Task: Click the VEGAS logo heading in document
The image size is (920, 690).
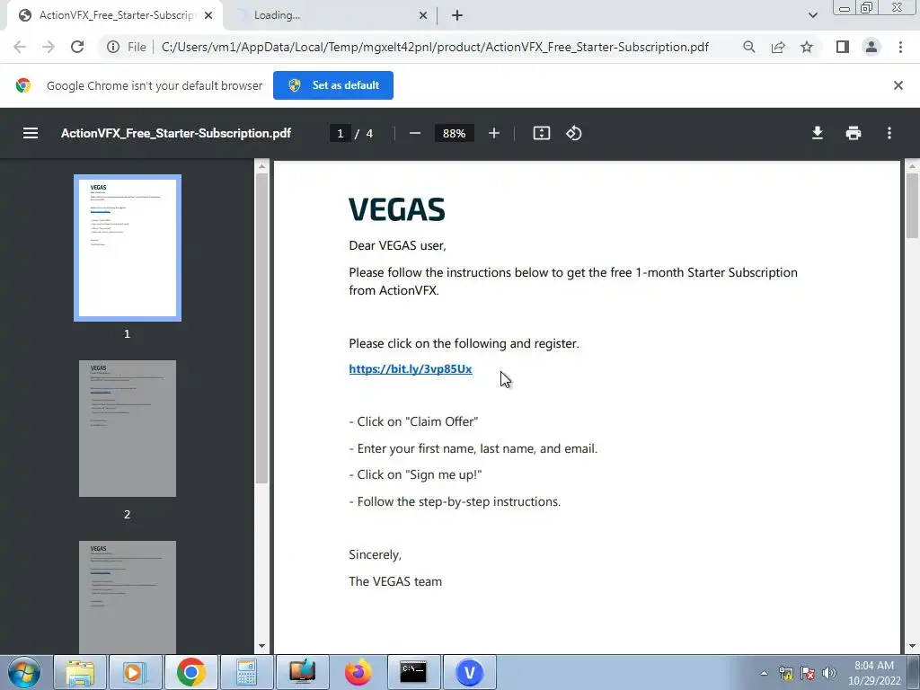Action: point(397,209)
